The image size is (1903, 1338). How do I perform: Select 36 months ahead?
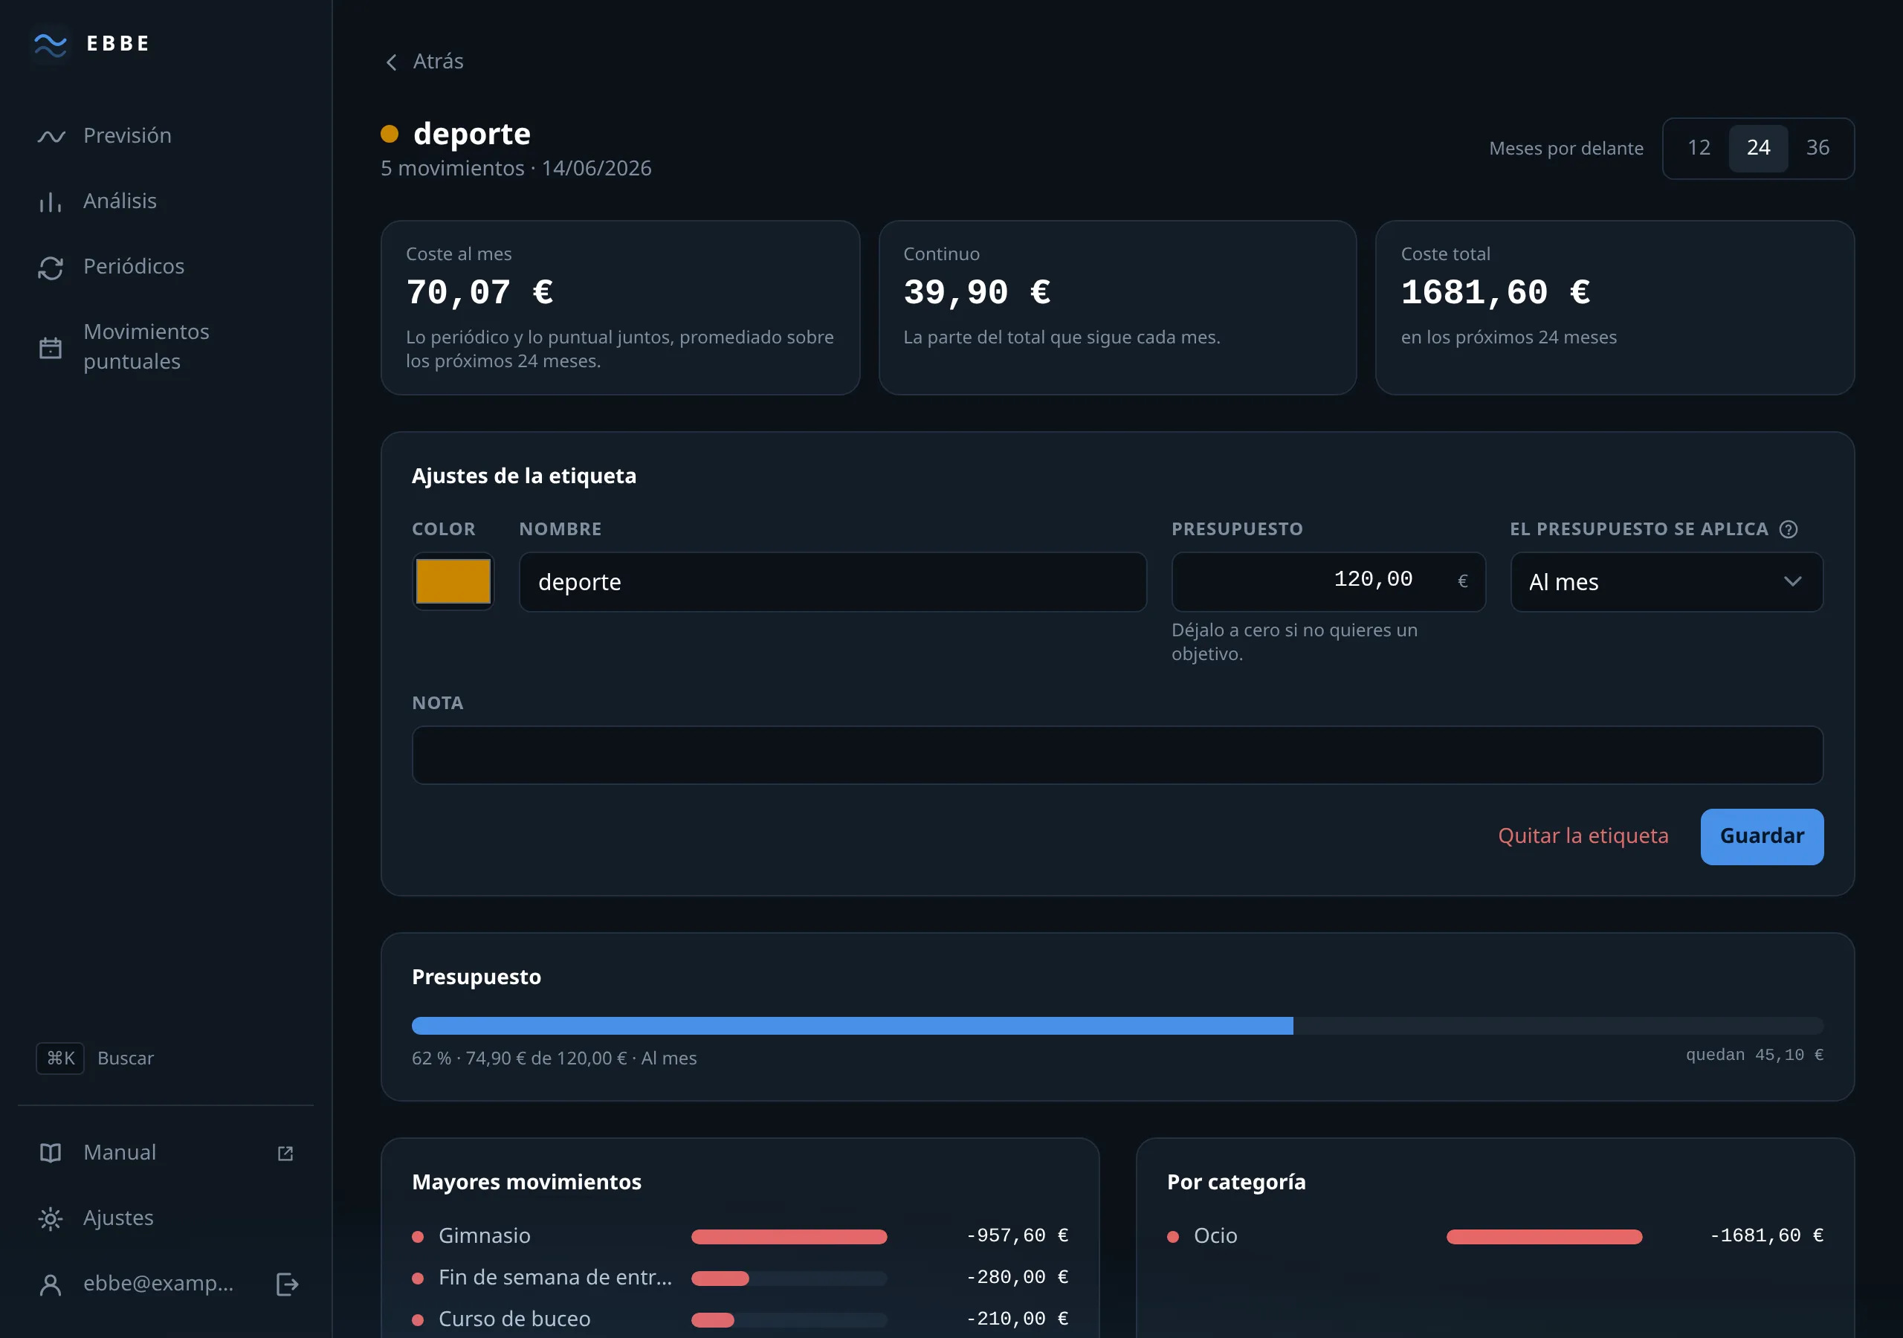pyautogui.click(x=1818, y=148)
